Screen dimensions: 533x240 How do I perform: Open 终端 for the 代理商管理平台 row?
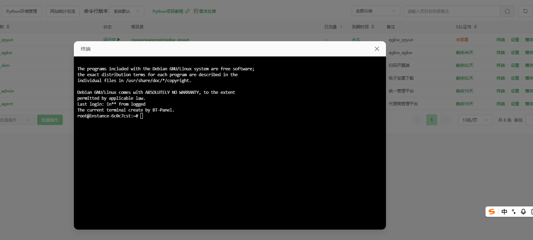pyautogui.click(x=501, y=104)
